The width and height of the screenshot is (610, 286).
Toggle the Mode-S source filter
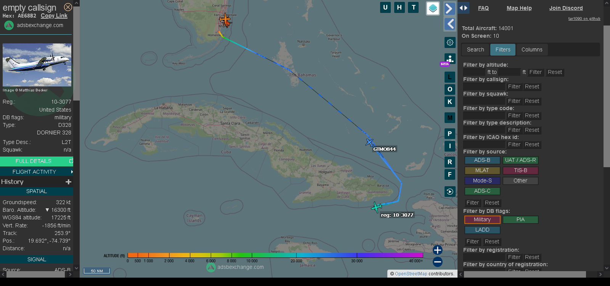[482, 181]
